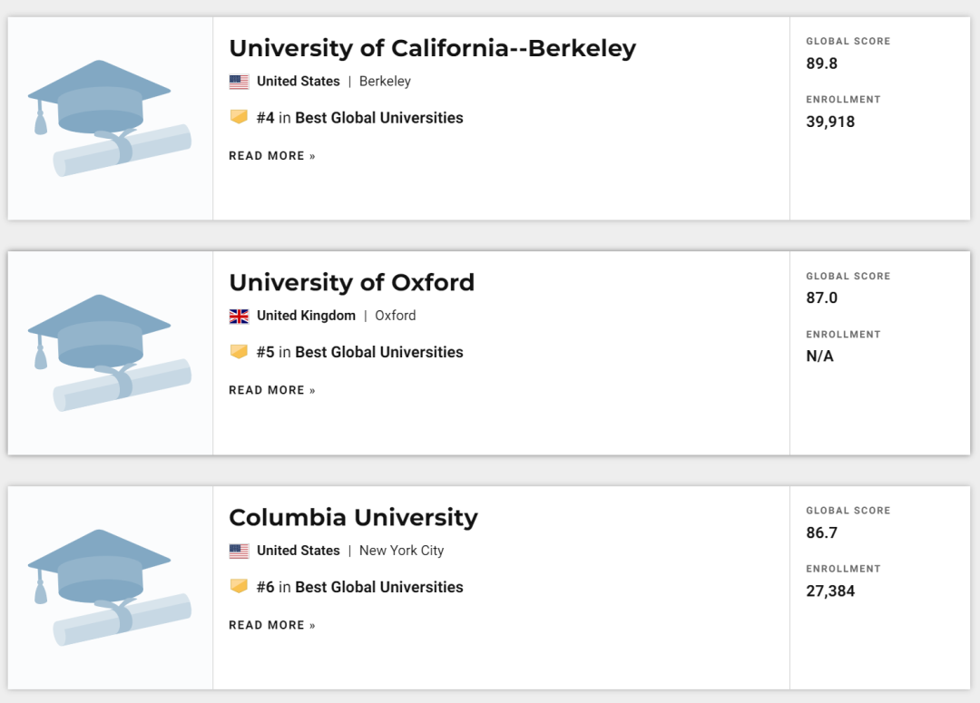The height and width of the screenshot is (703, 980).
Task: Click the UC Berkeley graduation cap image
Action: (110, 118)
